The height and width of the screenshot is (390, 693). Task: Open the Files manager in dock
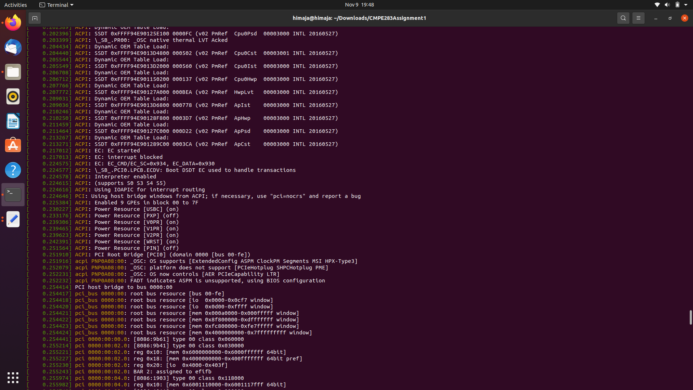[x=13, y=72]
